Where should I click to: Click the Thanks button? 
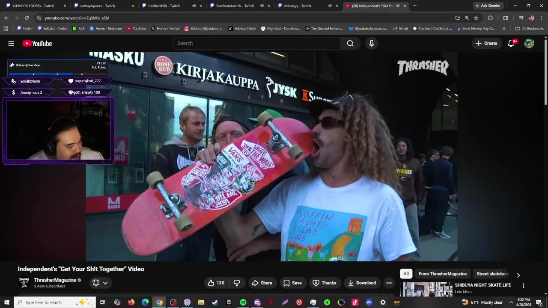[325, 283]
